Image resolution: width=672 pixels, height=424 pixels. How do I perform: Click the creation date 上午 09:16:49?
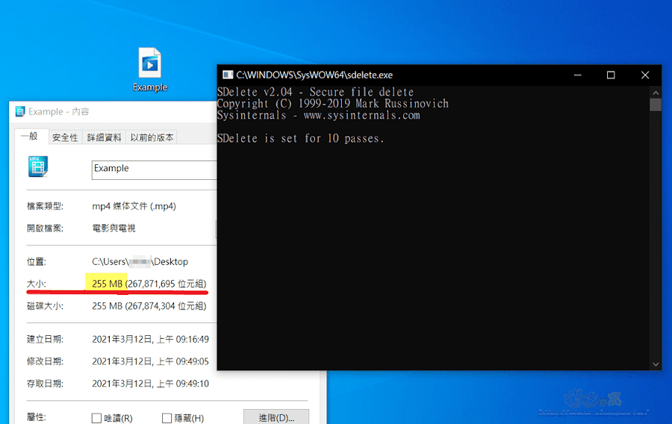point(183,339)
